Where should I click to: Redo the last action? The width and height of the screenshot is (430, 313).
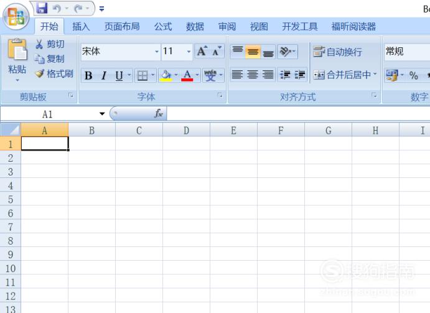click(x=78, y=9)
